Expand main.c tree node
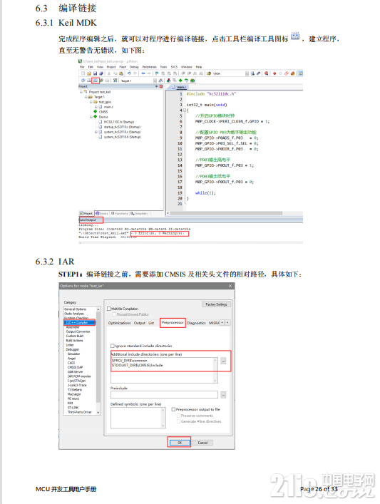The image size is (380, 504). (96, 107)
